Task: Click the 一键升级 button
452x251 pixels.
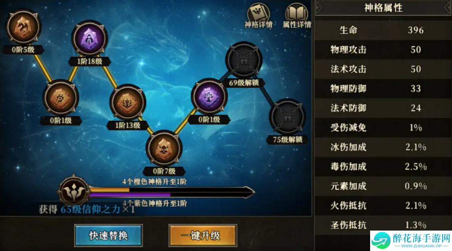Action: click(203, 235)
